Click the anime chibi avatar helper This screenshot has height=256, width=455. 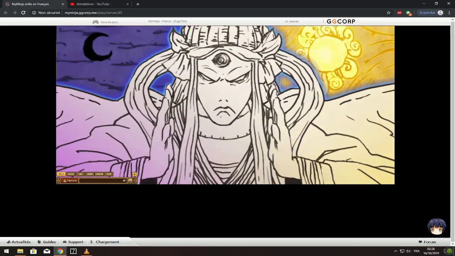click(x=437, y=226)
